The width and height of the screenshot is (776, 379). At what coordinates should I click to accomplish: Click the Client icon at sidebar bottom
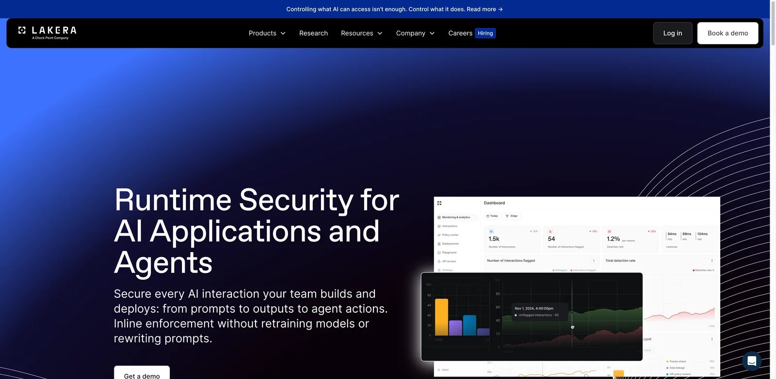coord(439,370)
